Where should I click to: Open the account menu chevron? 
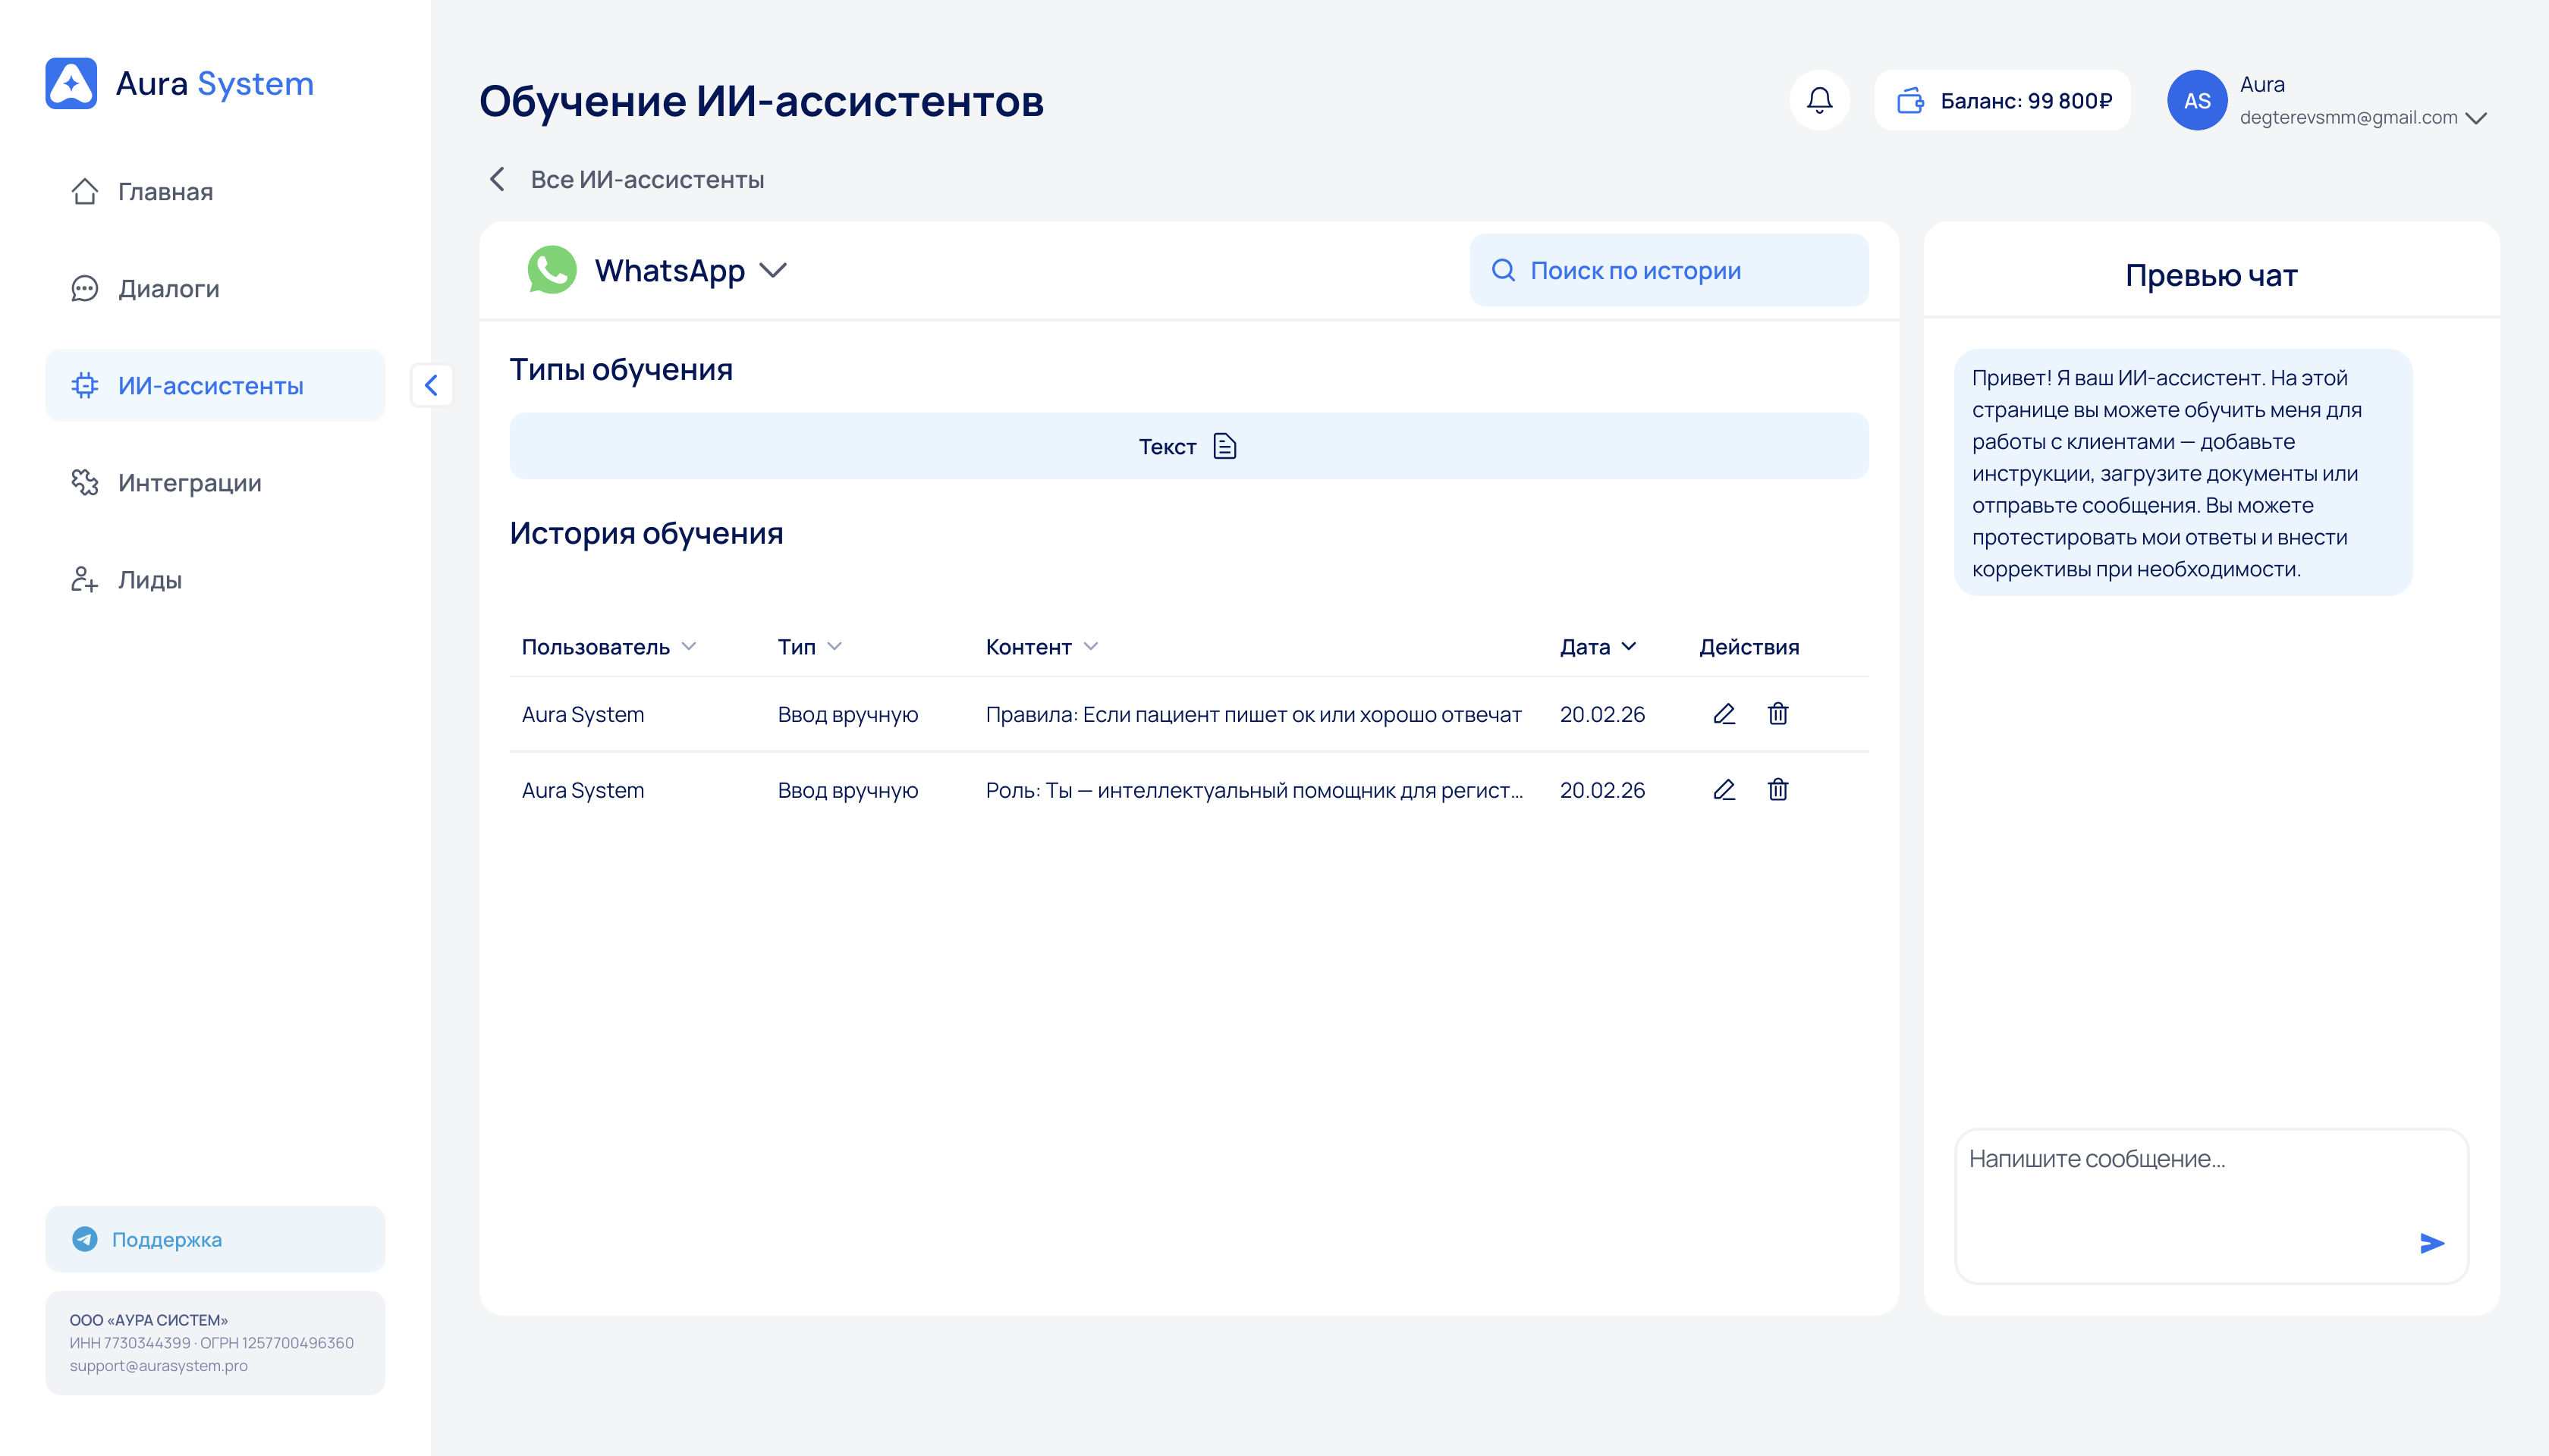[x=2476, y=118]
